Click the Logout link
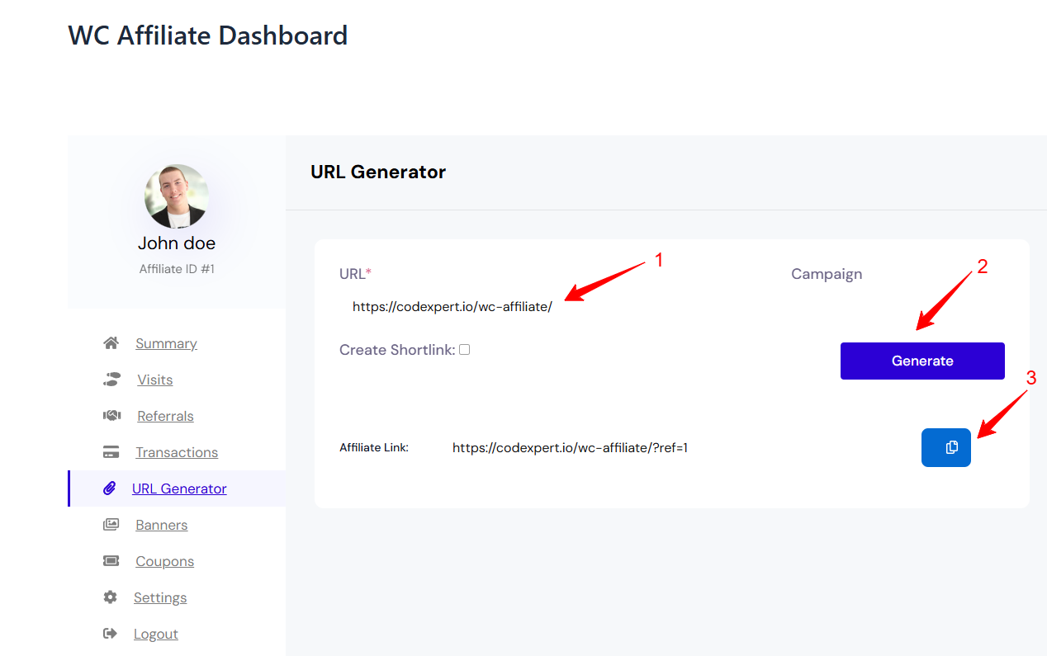The width and height of the screenshot is (1047, 656). (x=156, y=634)
